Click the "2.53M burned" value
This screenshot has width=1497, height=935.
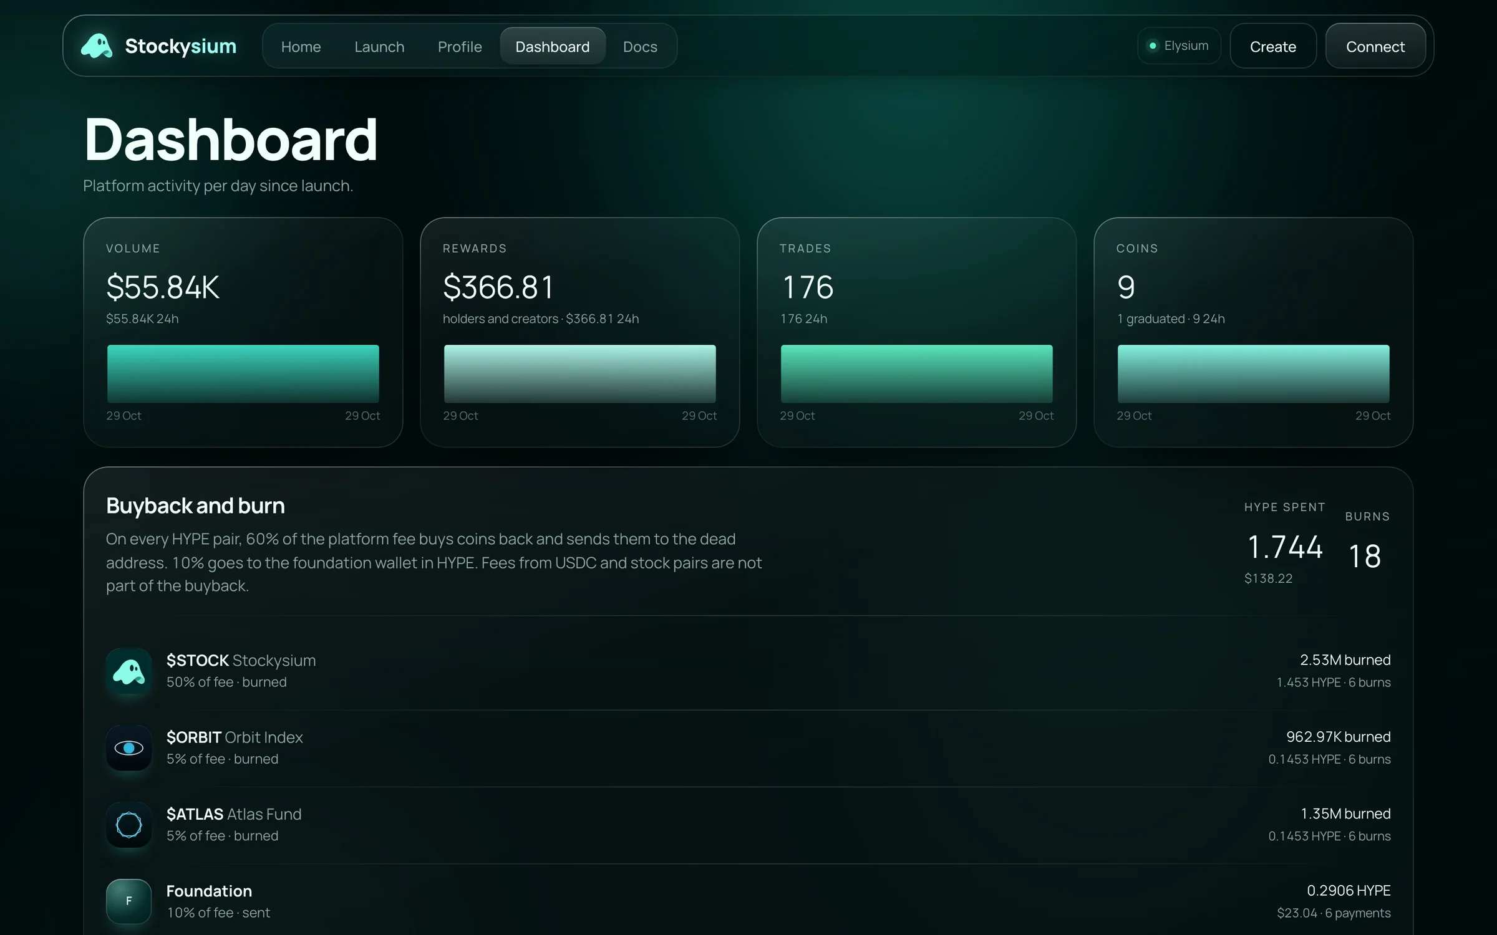[1345, 660]
